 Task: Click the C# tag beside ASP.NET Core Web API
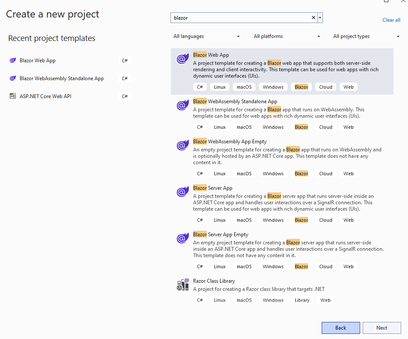pos(125,96)
